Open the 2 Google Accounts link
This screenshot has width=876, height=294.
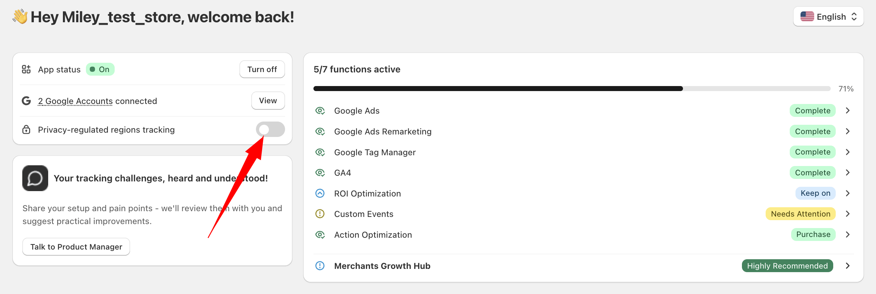(x=75, y=101)
